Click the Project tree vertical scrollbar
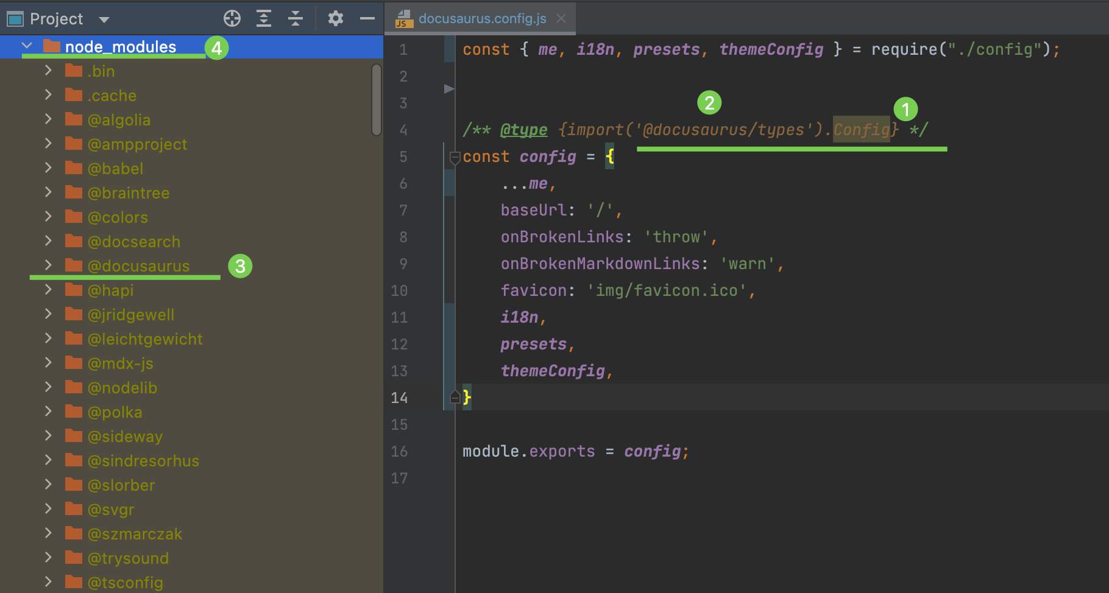 tap(377, 100)
